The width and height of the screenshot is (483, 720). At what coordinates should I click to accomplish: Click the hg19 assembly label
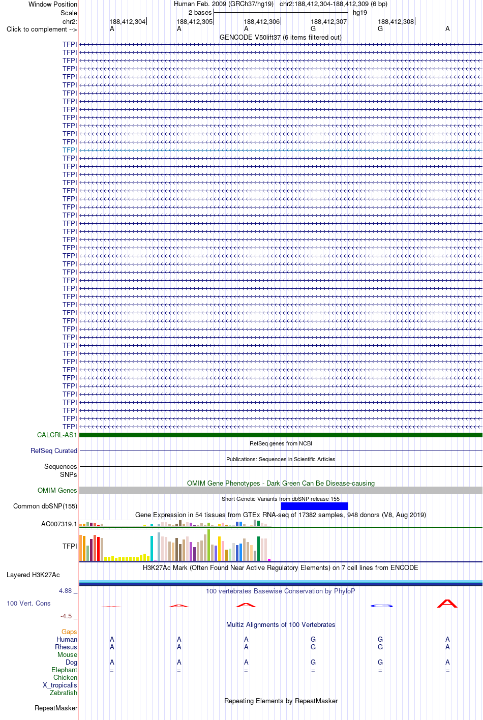360,12
